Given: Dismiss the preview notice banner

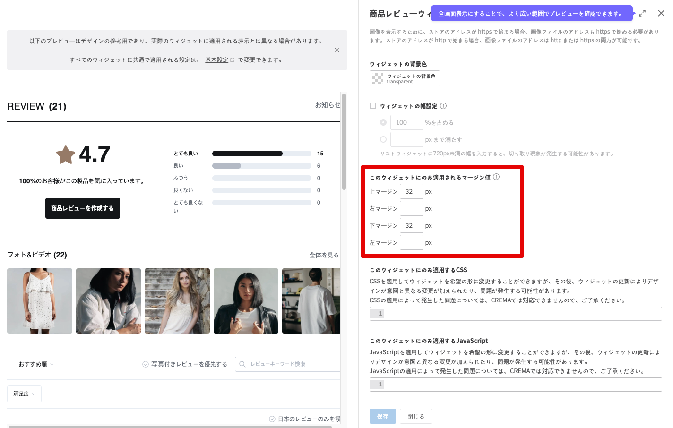Looking at the screenshot, I should (x=336, y=50).
